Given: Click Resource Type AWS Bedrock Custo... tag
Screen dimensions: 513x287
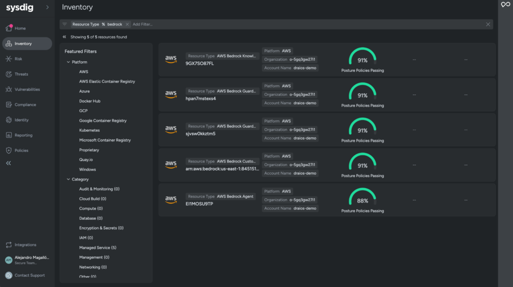Looking at the screenshot, I should [222, 161].
